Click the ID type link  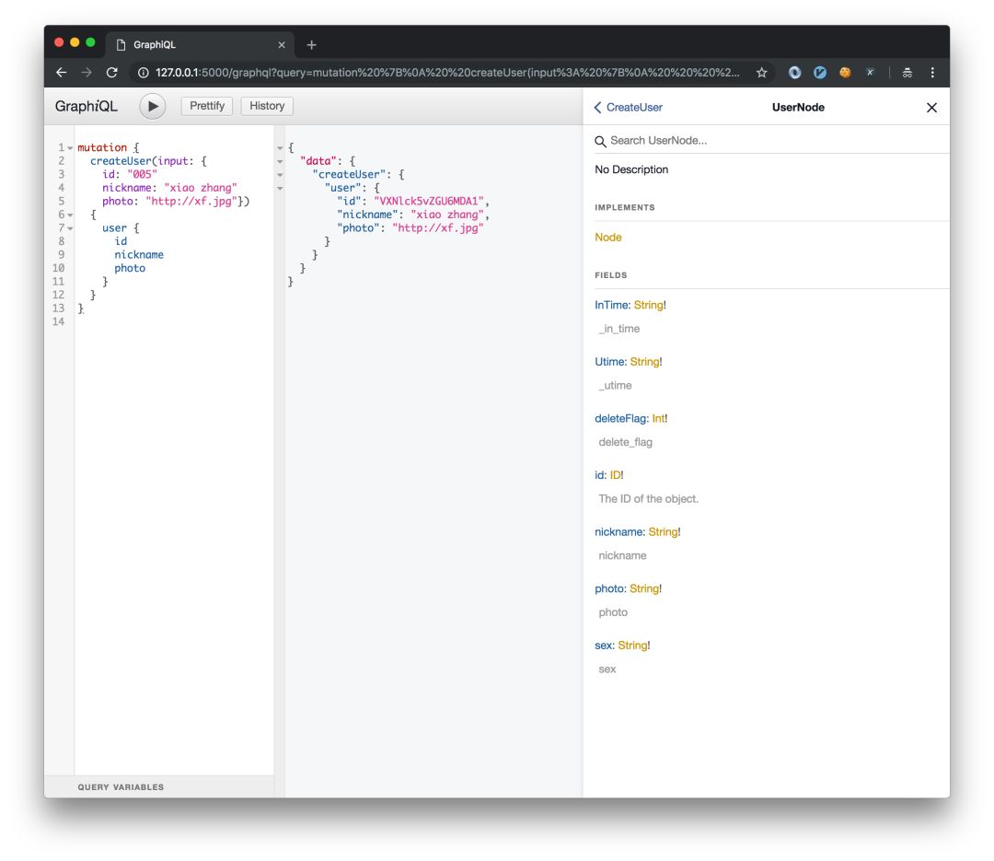tap(615, 475)
